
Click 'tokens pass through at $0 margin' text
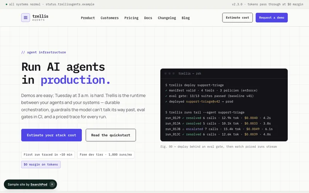[x=275, y=4]
